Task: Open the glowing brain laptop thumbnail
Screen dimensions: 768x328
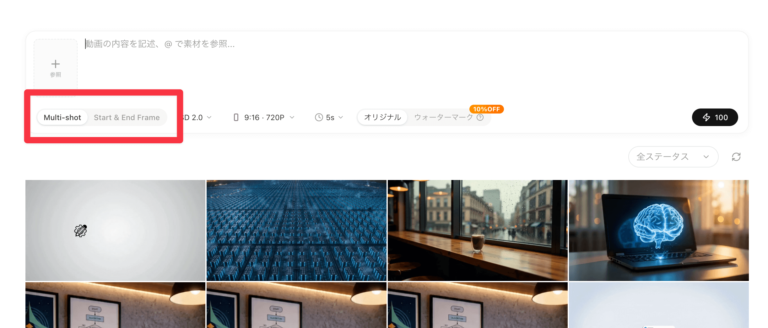Action: pyautogui.click(x=658, y=230)
